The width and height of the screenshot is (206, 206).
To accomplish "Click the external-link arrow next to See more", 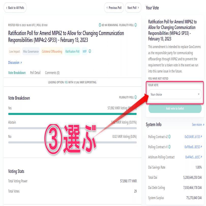I will pyautogui.click(x=203, y=124).
